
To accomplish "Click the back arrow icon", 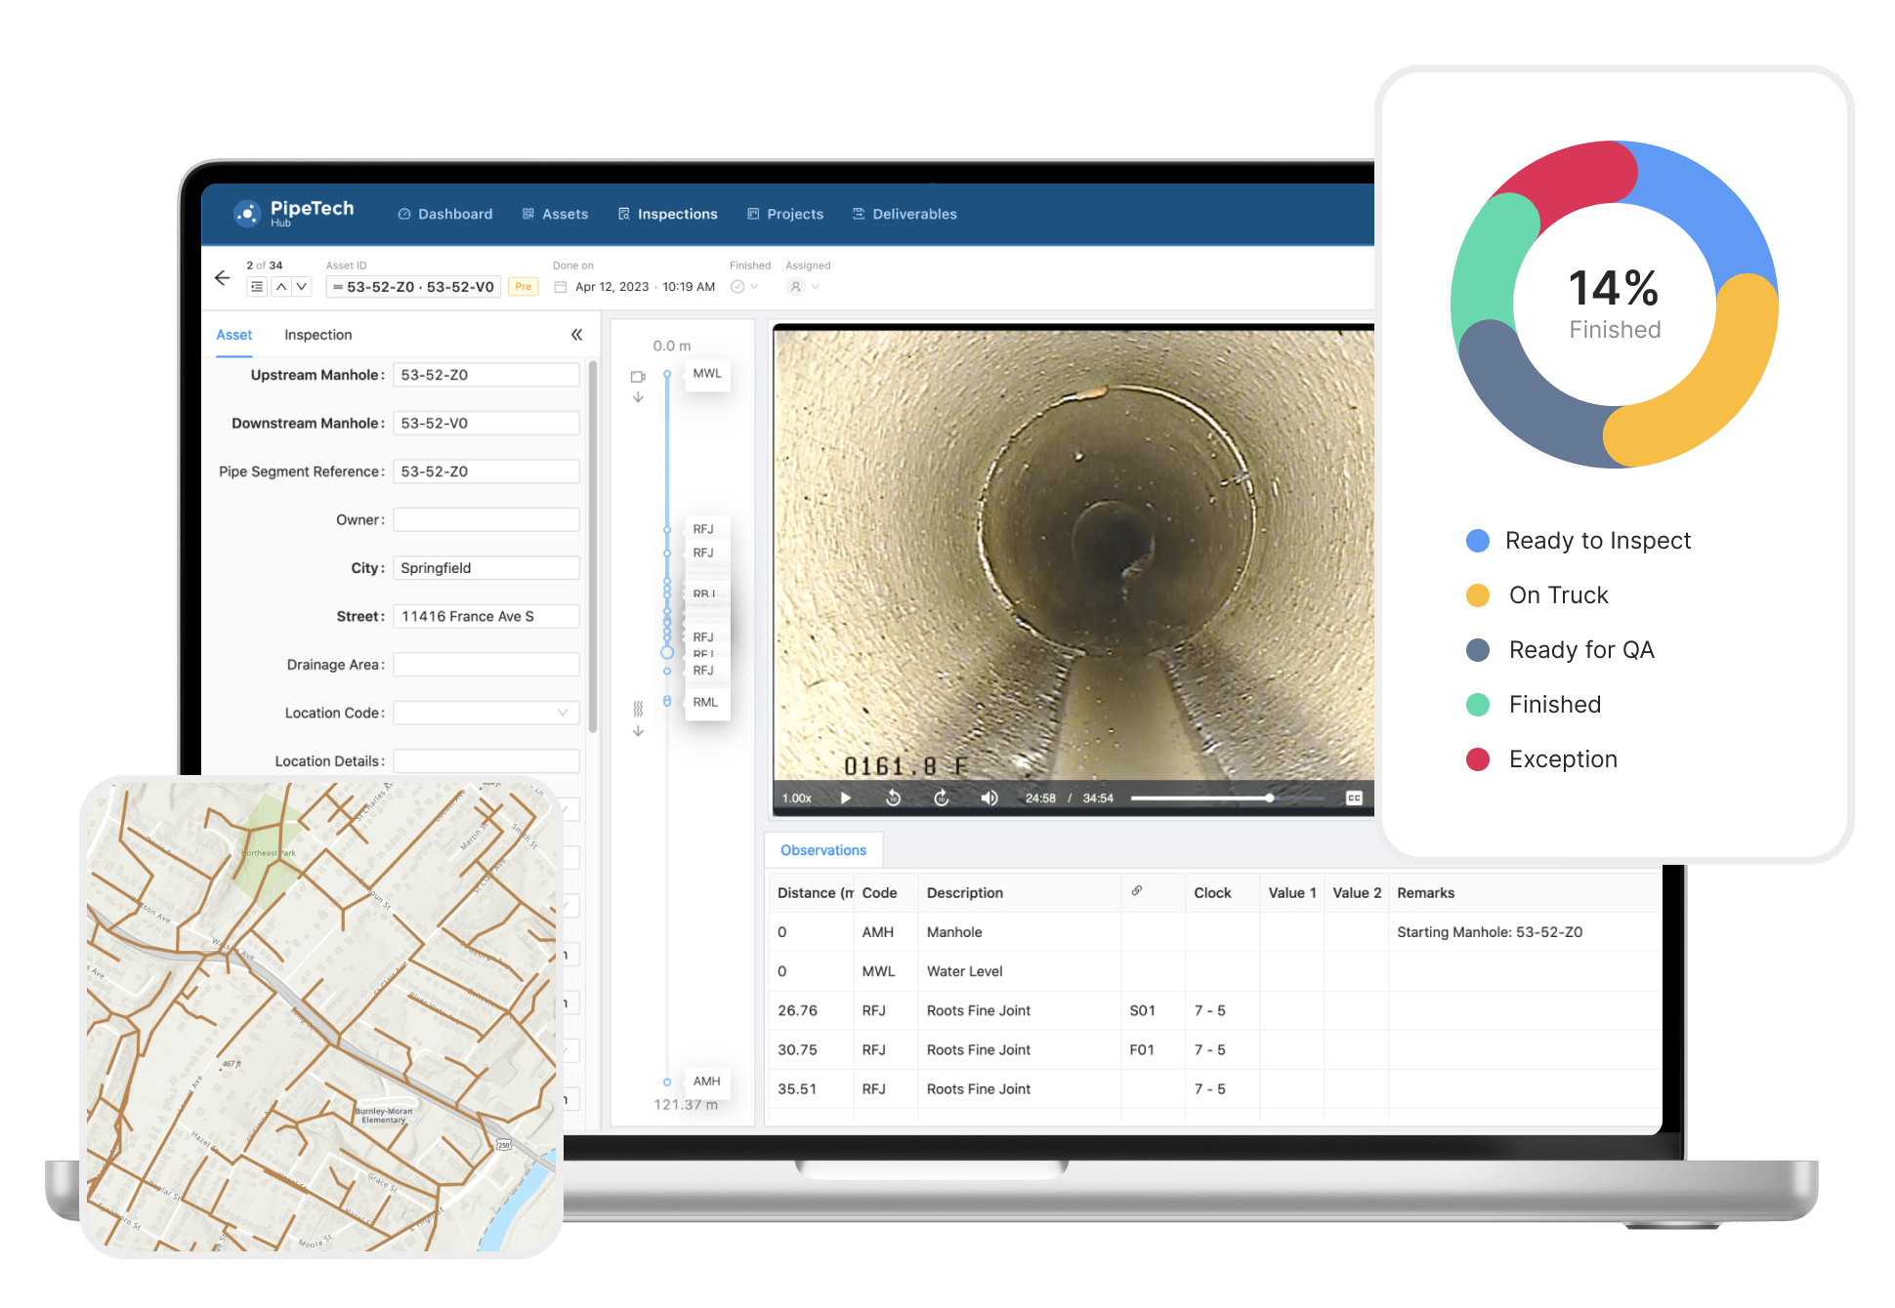I will (x=222, y=278).
